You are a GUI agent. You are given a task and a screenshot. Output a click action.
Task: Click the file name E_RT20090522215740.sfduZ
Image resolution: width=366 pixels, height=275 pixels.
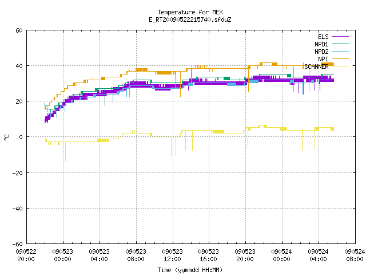point(190,19)
